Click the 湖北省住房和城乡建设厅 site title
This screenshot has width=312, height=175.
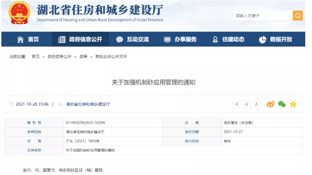100,10
